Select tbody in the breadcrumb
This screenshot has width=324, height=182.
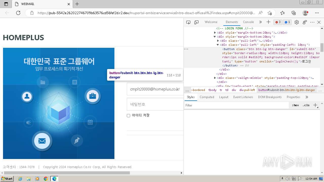212,90
